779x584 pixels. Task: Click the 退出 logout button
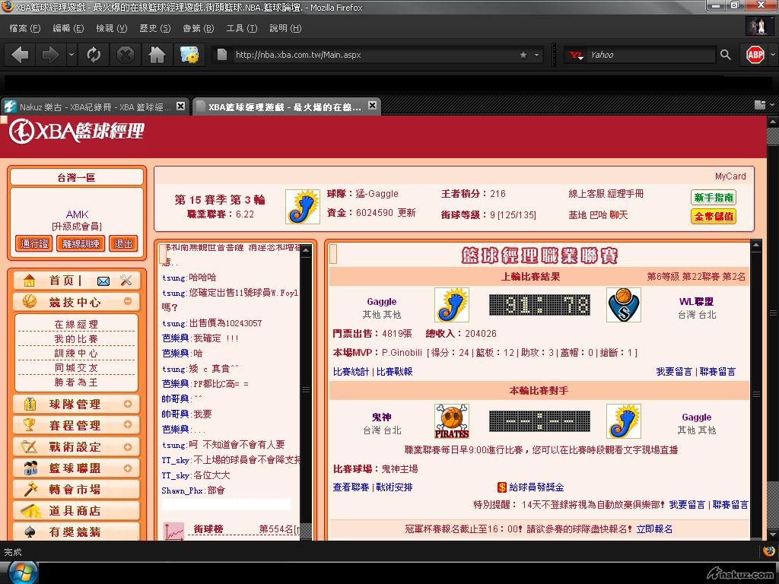123,244
